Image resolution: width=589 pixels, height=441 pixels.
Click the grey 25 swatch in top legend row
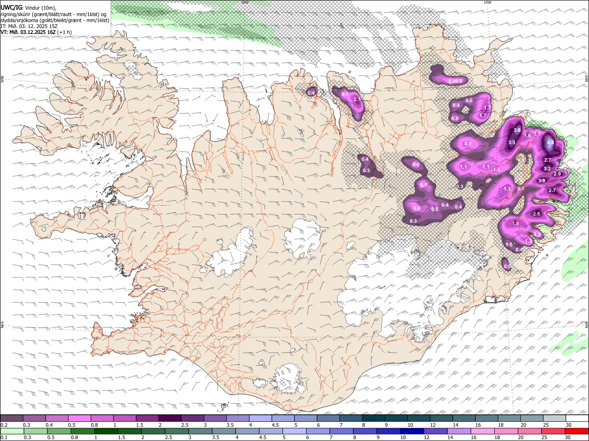pos(555,418)
